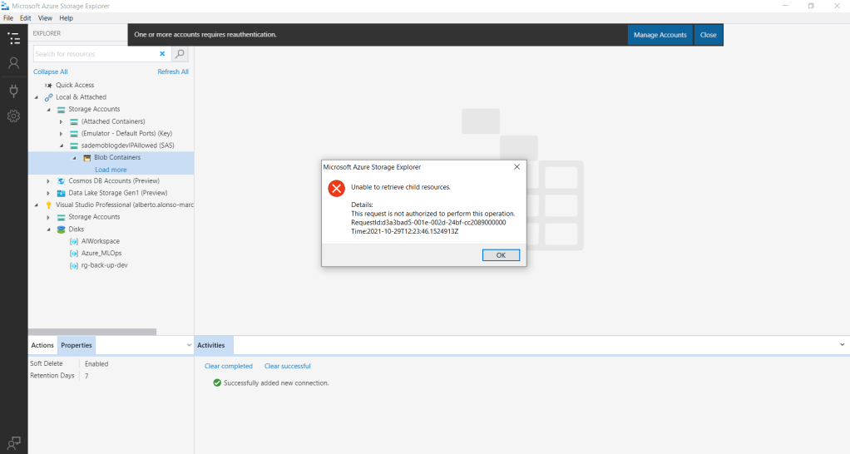Select the Azure_MLOps disk item
Image resolution: width=850 pixels, height=454 pixels.
[x=101, y=253]
